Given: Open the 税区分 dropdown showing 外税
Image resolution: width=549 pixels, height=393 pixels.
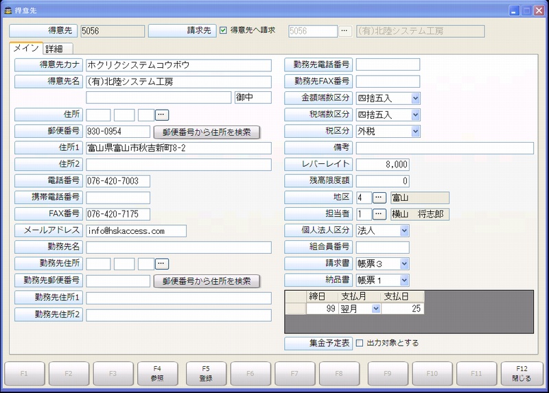Looking at the screenshot, I should 415,131.
